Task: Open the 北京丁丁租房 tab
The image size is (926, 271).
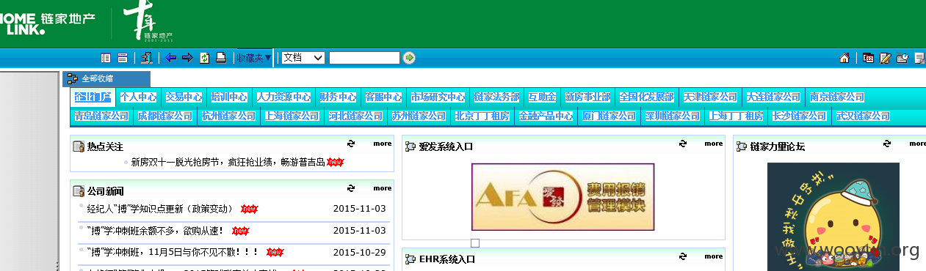Action: point(482,116)
